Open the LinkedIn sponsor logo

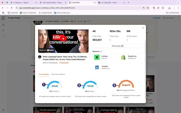click(x=97, y=67)
